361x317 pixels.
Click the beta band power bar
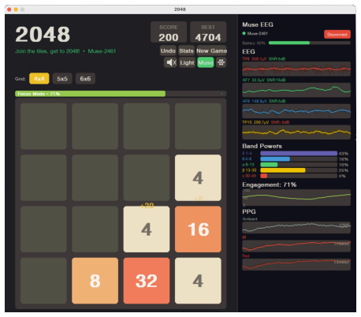pyautogui.click(x=299, y=170)
